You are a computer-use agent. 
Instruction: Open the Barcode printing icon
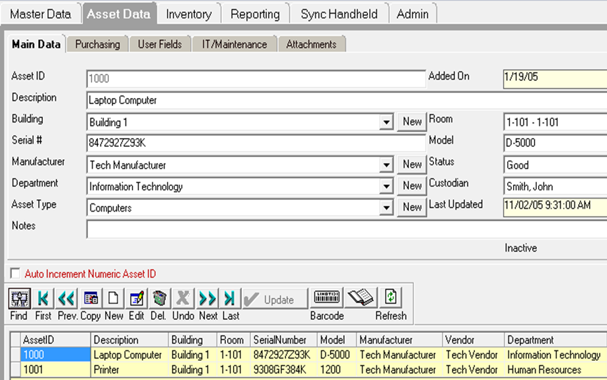327,297
